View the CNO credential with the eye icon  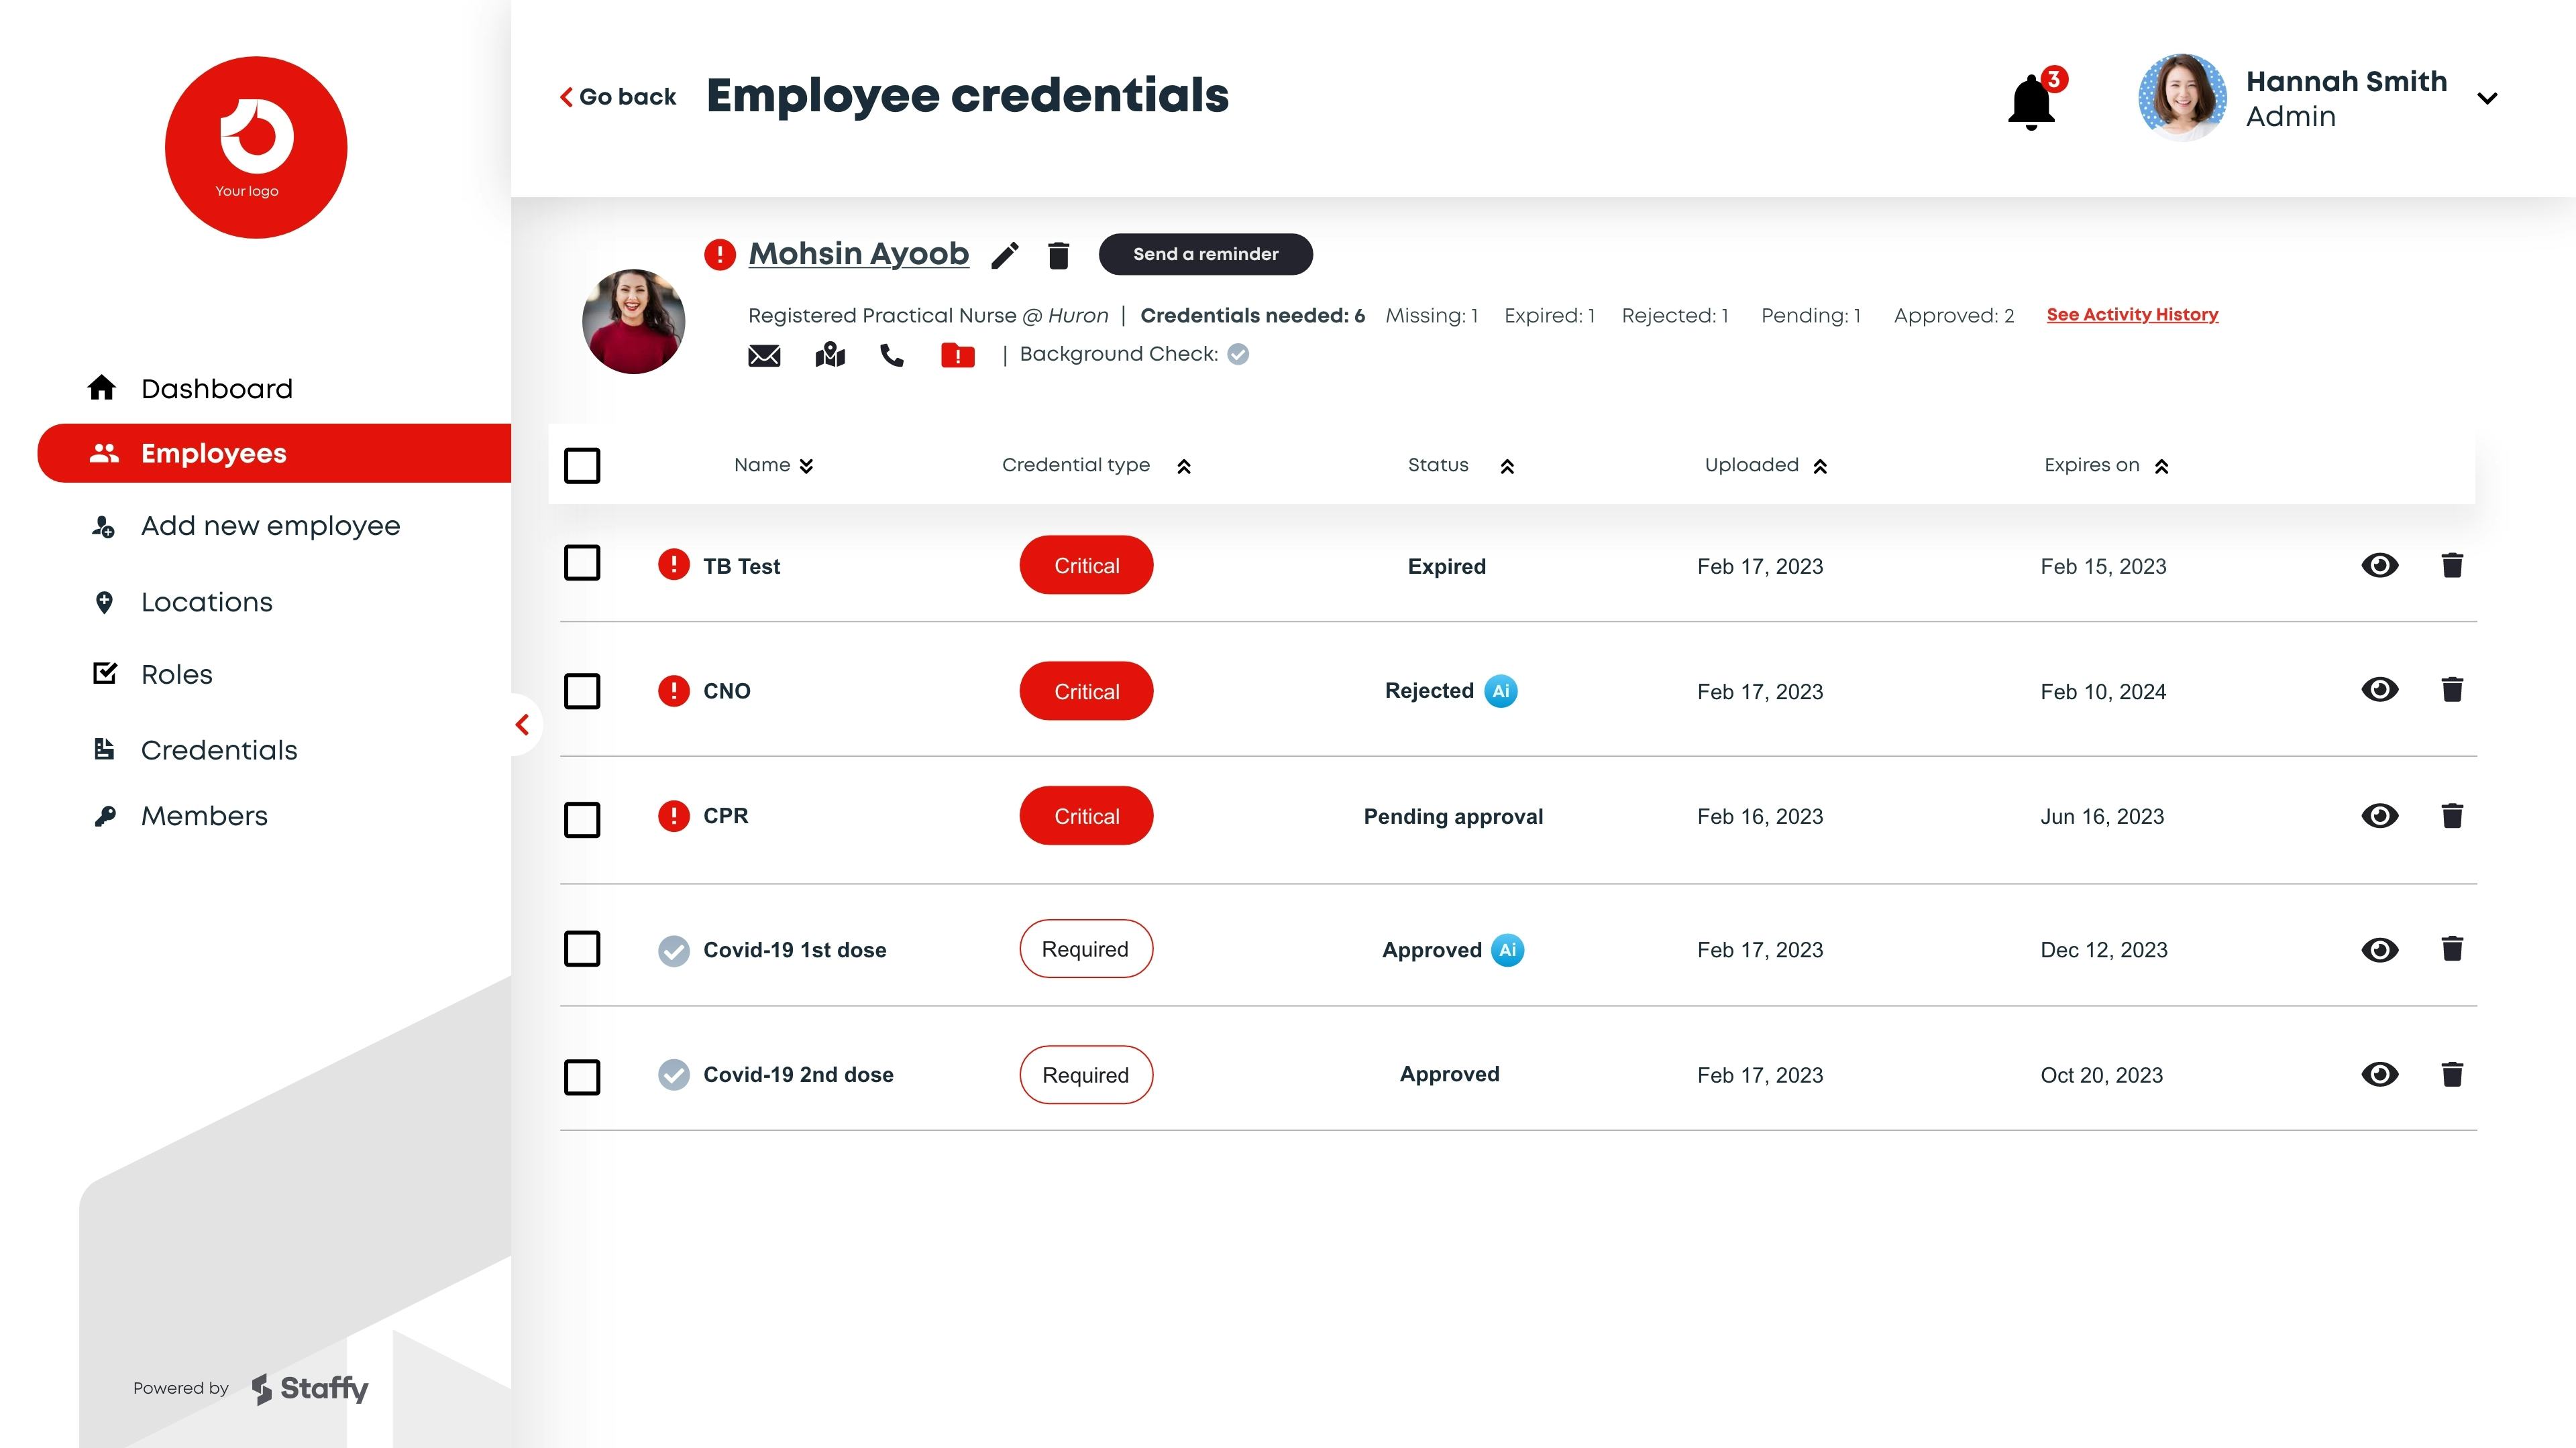(x=2381, y=690)
